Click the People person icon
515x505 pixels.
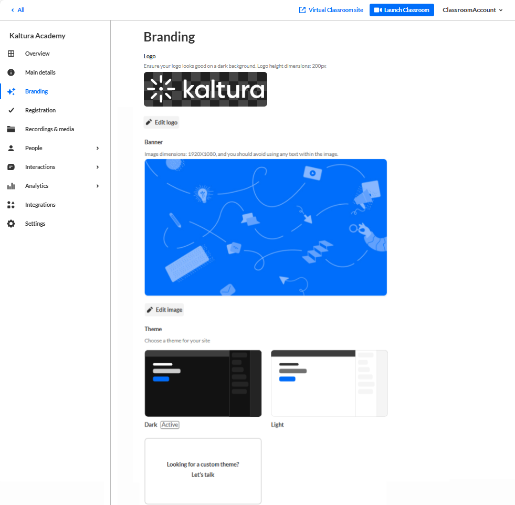click(x=11, y=148)
